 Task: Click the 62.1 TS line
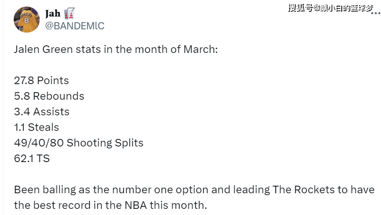click(32, 158)
